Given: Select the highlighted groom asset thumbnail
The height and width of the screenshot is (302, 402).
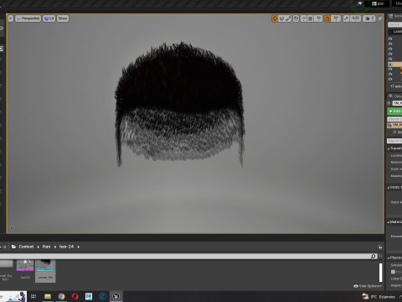Looking at the screenshot, I should point(45,271).
